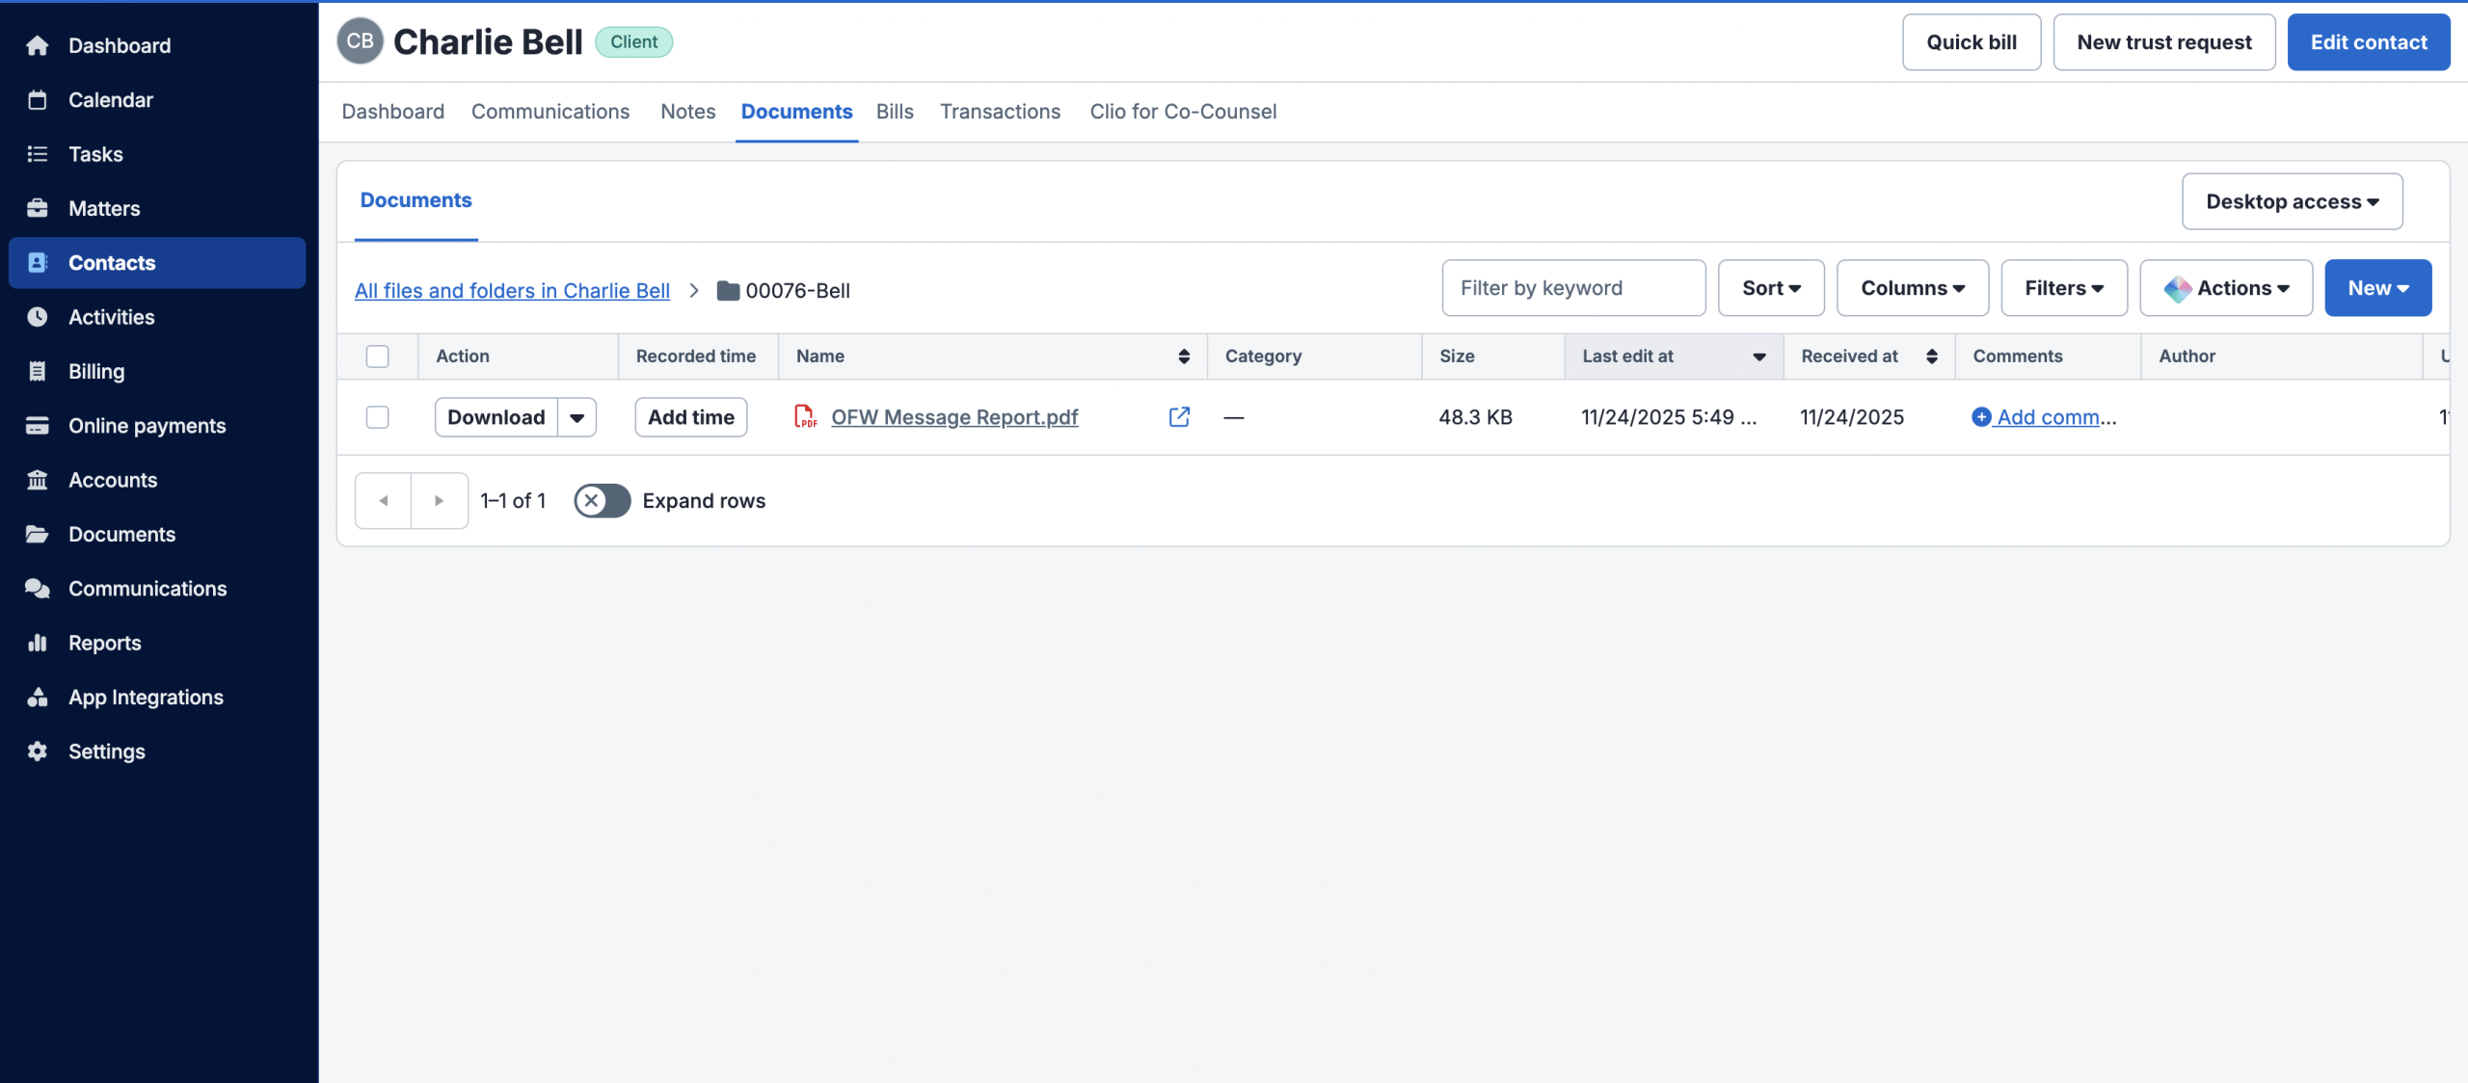Click the Online payments card icon
2468x1083 pixels.
(x=38, y=426)
